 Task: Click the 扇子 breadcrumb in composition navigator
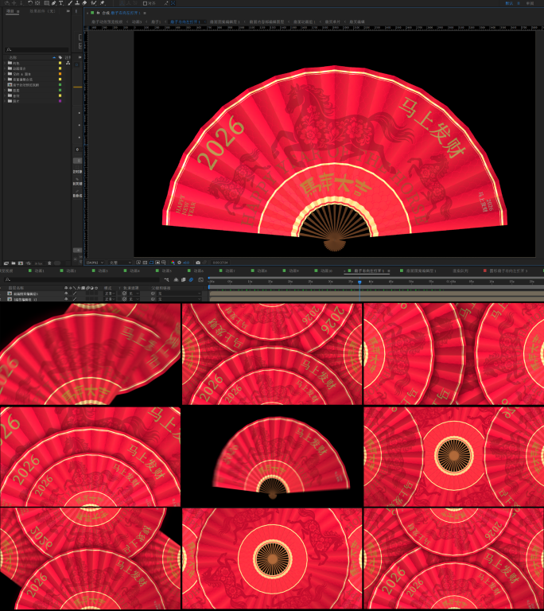click(156, 21)
